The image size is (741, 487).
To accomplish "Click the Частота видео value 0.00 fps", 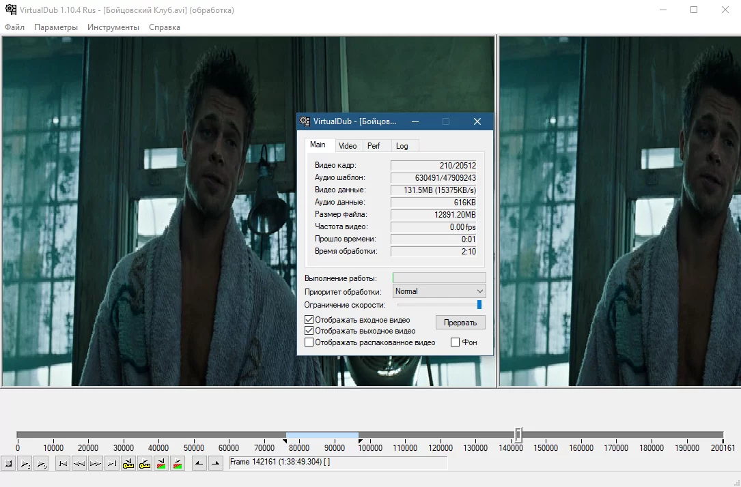I will coord(434,227).
